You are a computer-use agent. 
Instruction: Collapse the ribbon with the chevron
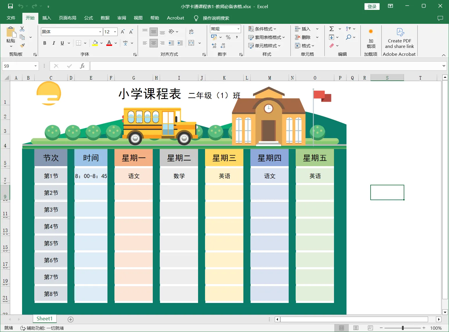click(x=443, y=55)
